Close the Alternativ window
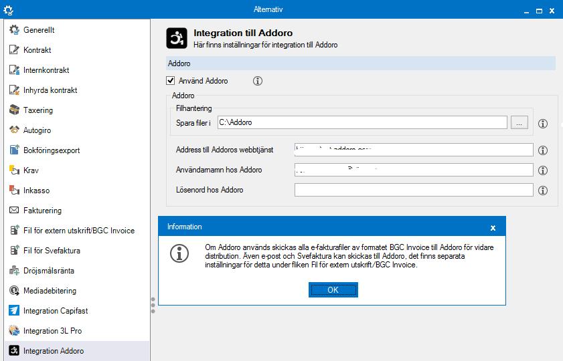The height and width of the screenshot is (361, 563). (552, 11)
